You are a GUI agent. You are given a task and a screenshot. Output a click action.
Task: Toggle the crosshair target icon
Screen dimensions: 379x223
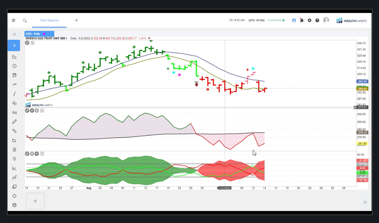15,196
